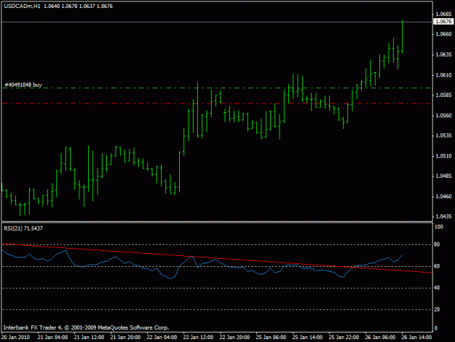The width and height of the screenshot is (455, 342).
Task: Select the #40491048 buy order label
Action: 23,85
